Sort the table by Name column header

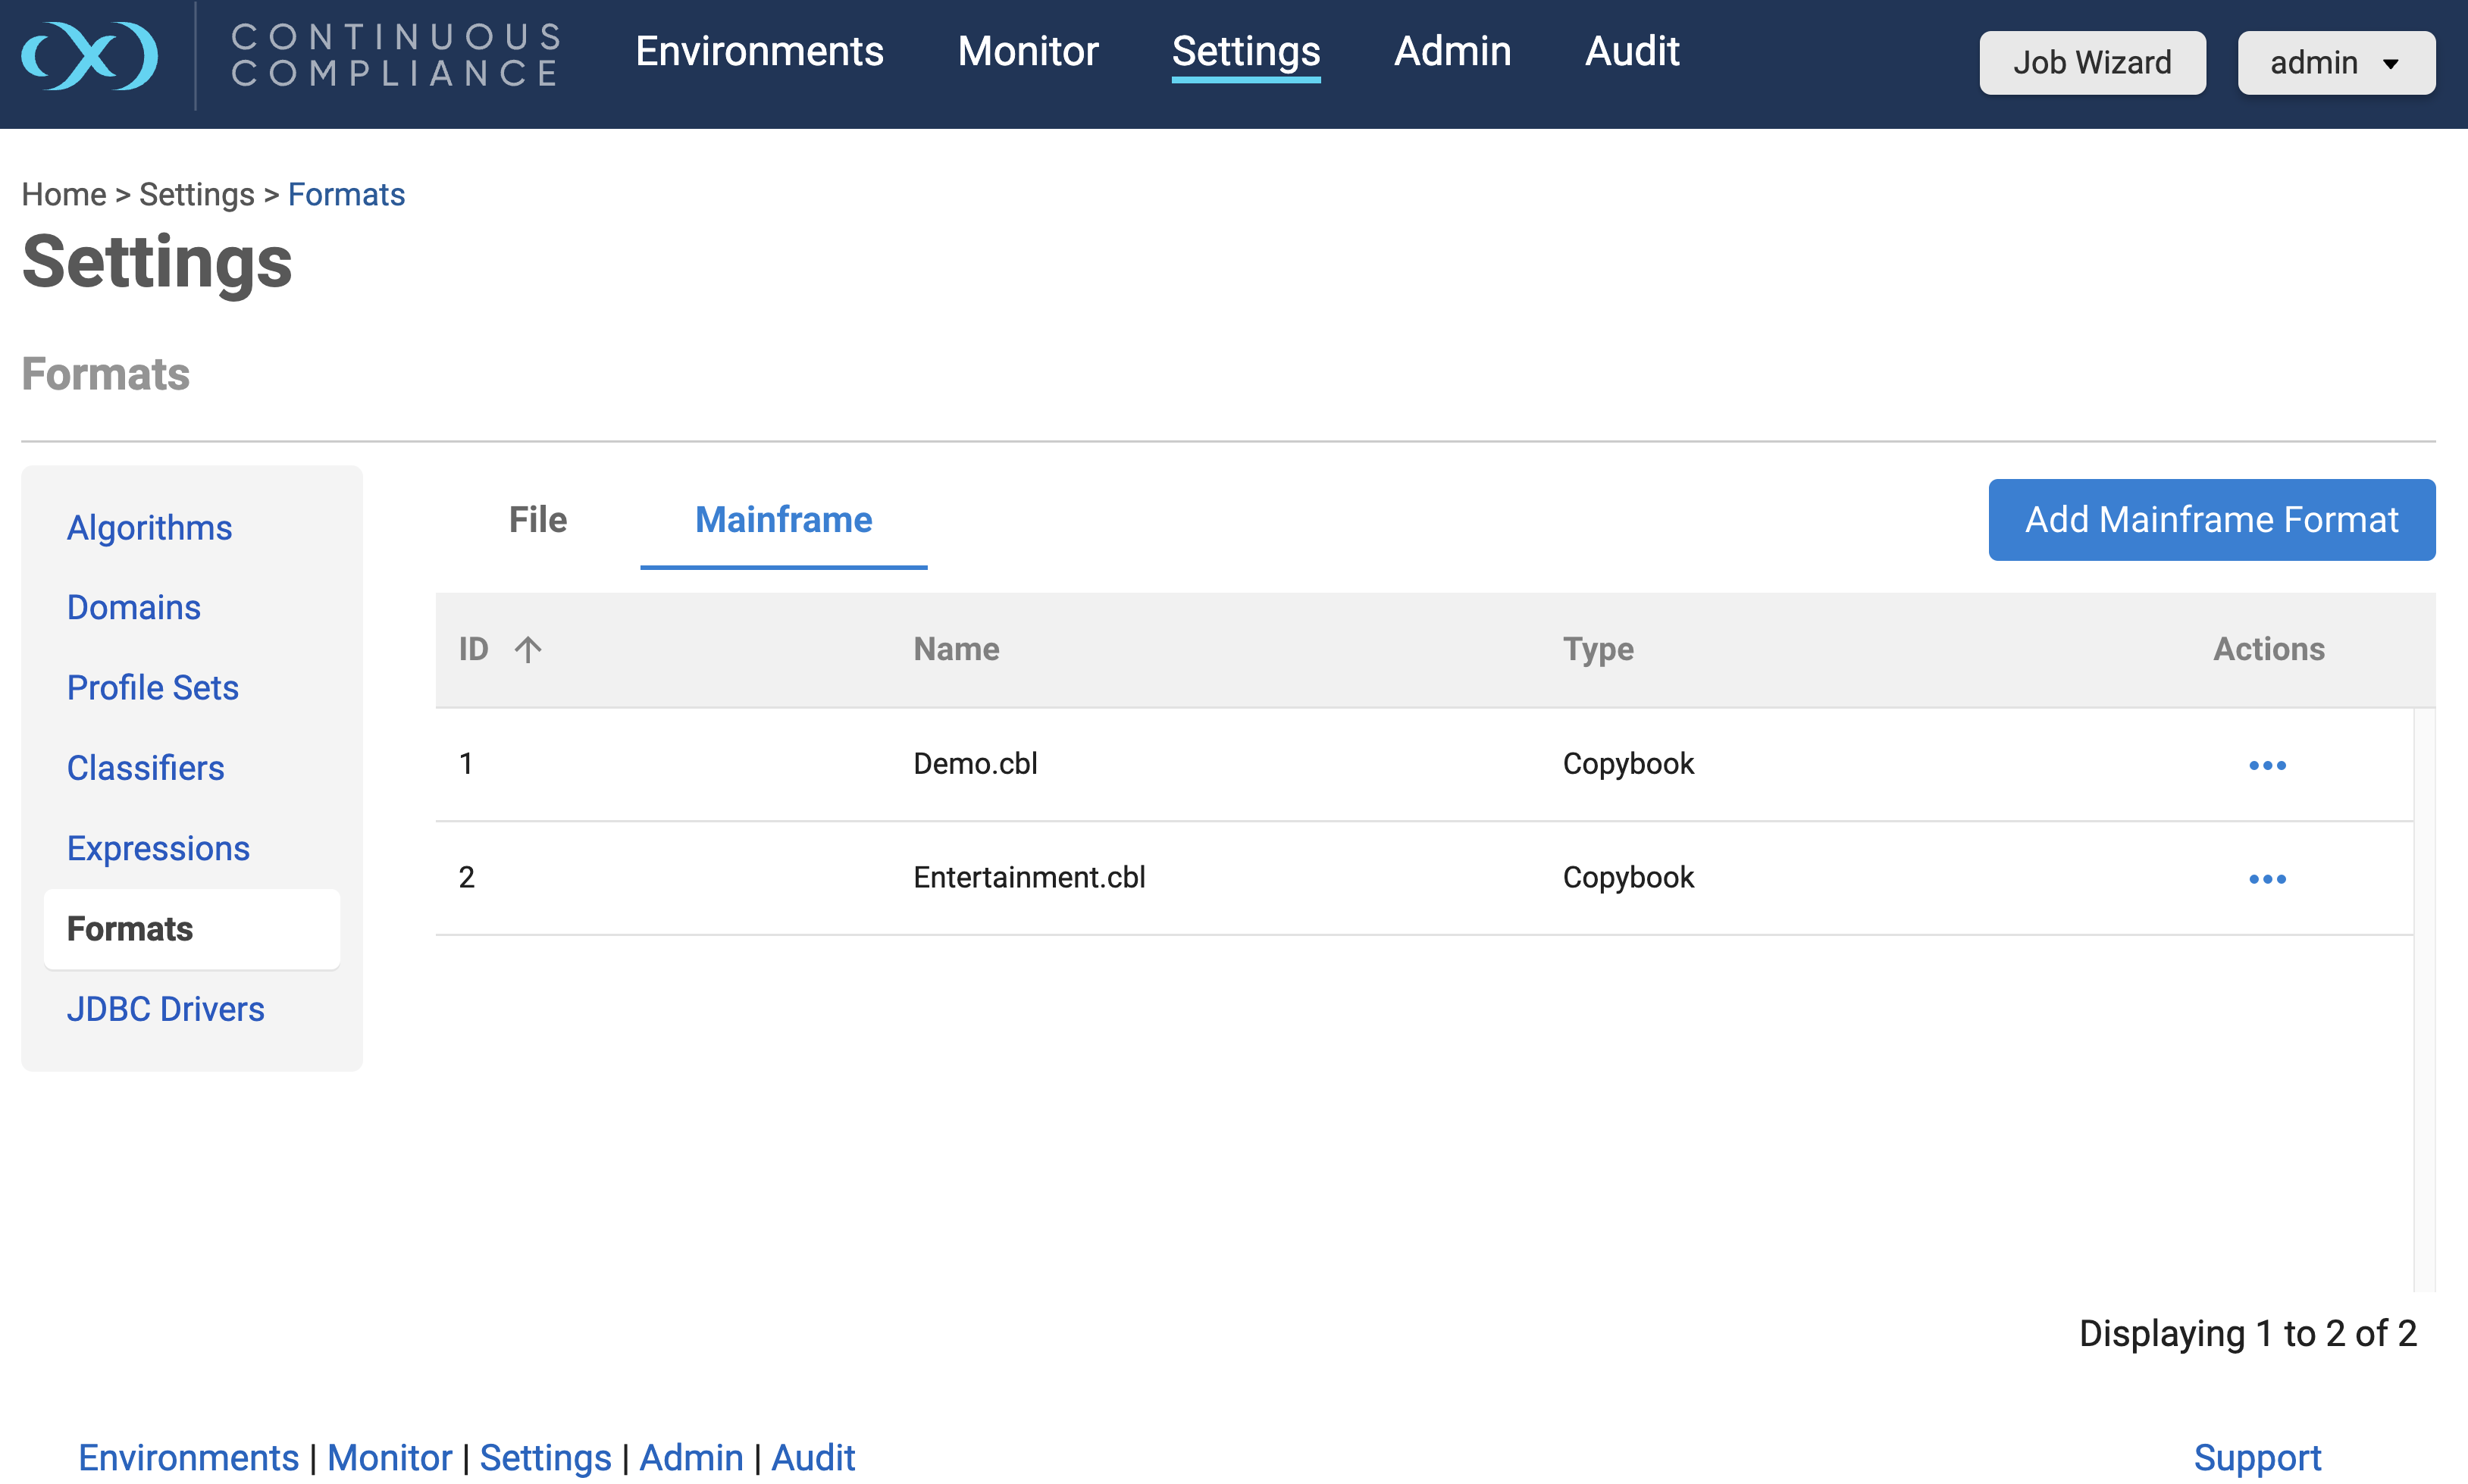click(x=955, y=650)
